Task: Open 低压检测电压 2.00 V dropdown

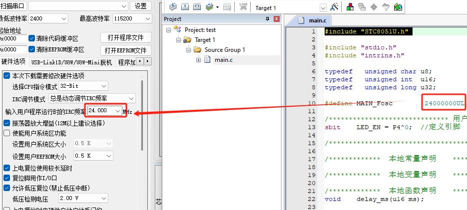Action: click(x=83, y=198)
